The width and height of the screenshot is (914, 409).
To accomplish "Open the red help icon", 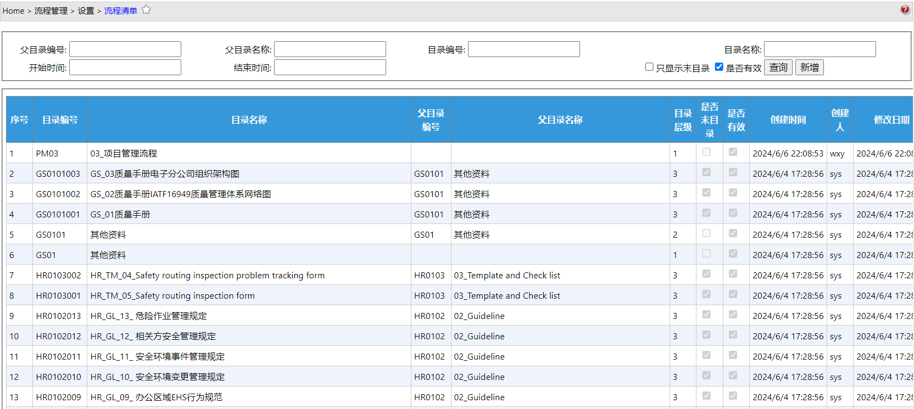I will pos(905,10).
